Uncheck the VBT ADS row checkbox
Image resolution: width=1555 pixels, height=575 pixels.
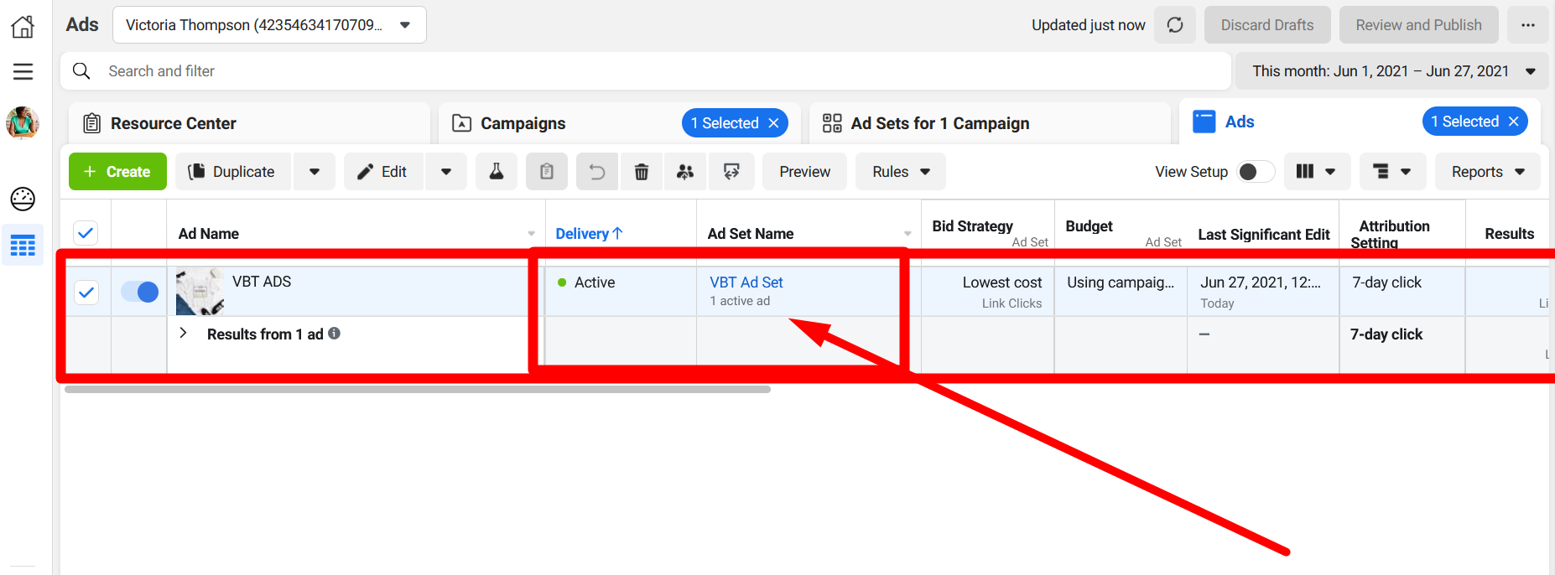click(x=86, y=293)
